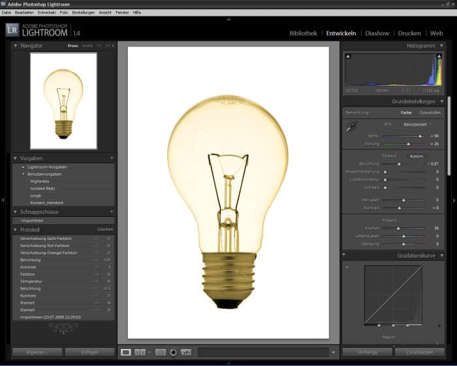Image resolution: width=457 pixels, height=366 pixels.
Task: Switch treatment to Graustufen
Action: [430, 112]
